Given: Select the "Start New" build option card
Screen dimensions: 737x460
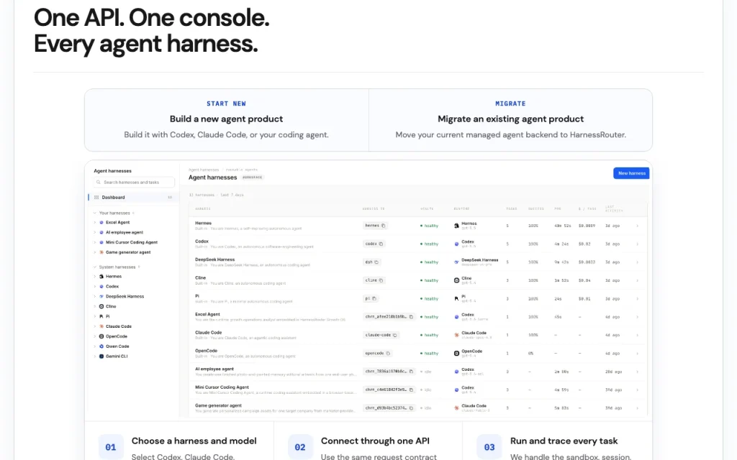Looking at the screenshot, I should pos(227,120).
